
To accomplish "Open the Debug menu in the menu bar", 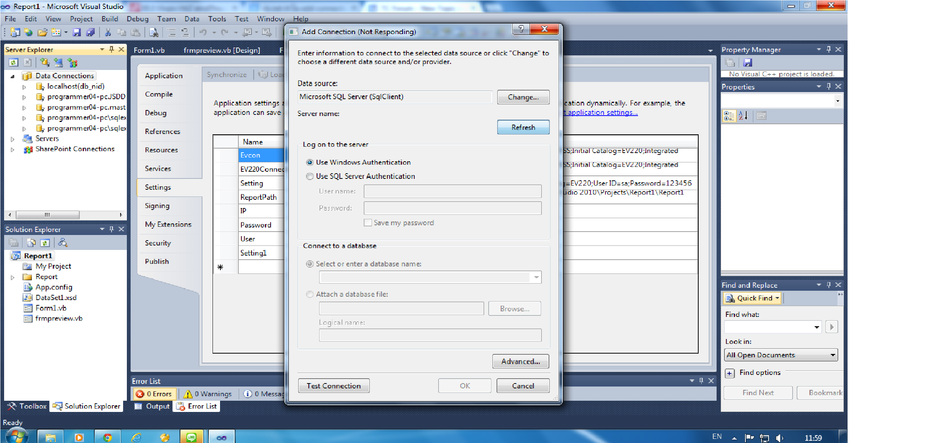I will click(137, 19).
